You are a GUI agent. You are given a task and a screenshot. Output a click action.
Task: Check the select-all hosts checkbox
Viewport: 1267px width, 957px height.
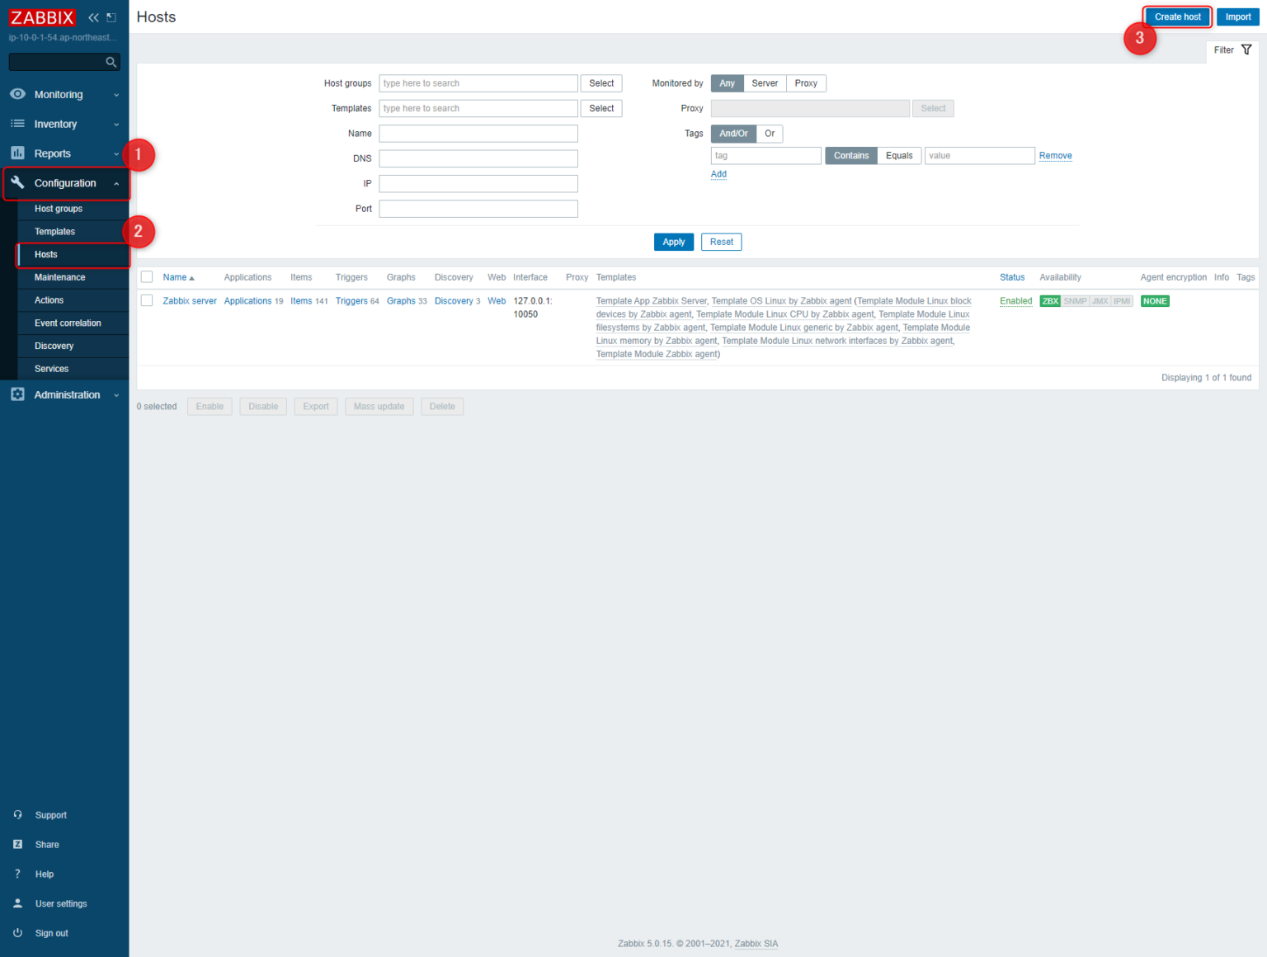(x=147, y=276)
